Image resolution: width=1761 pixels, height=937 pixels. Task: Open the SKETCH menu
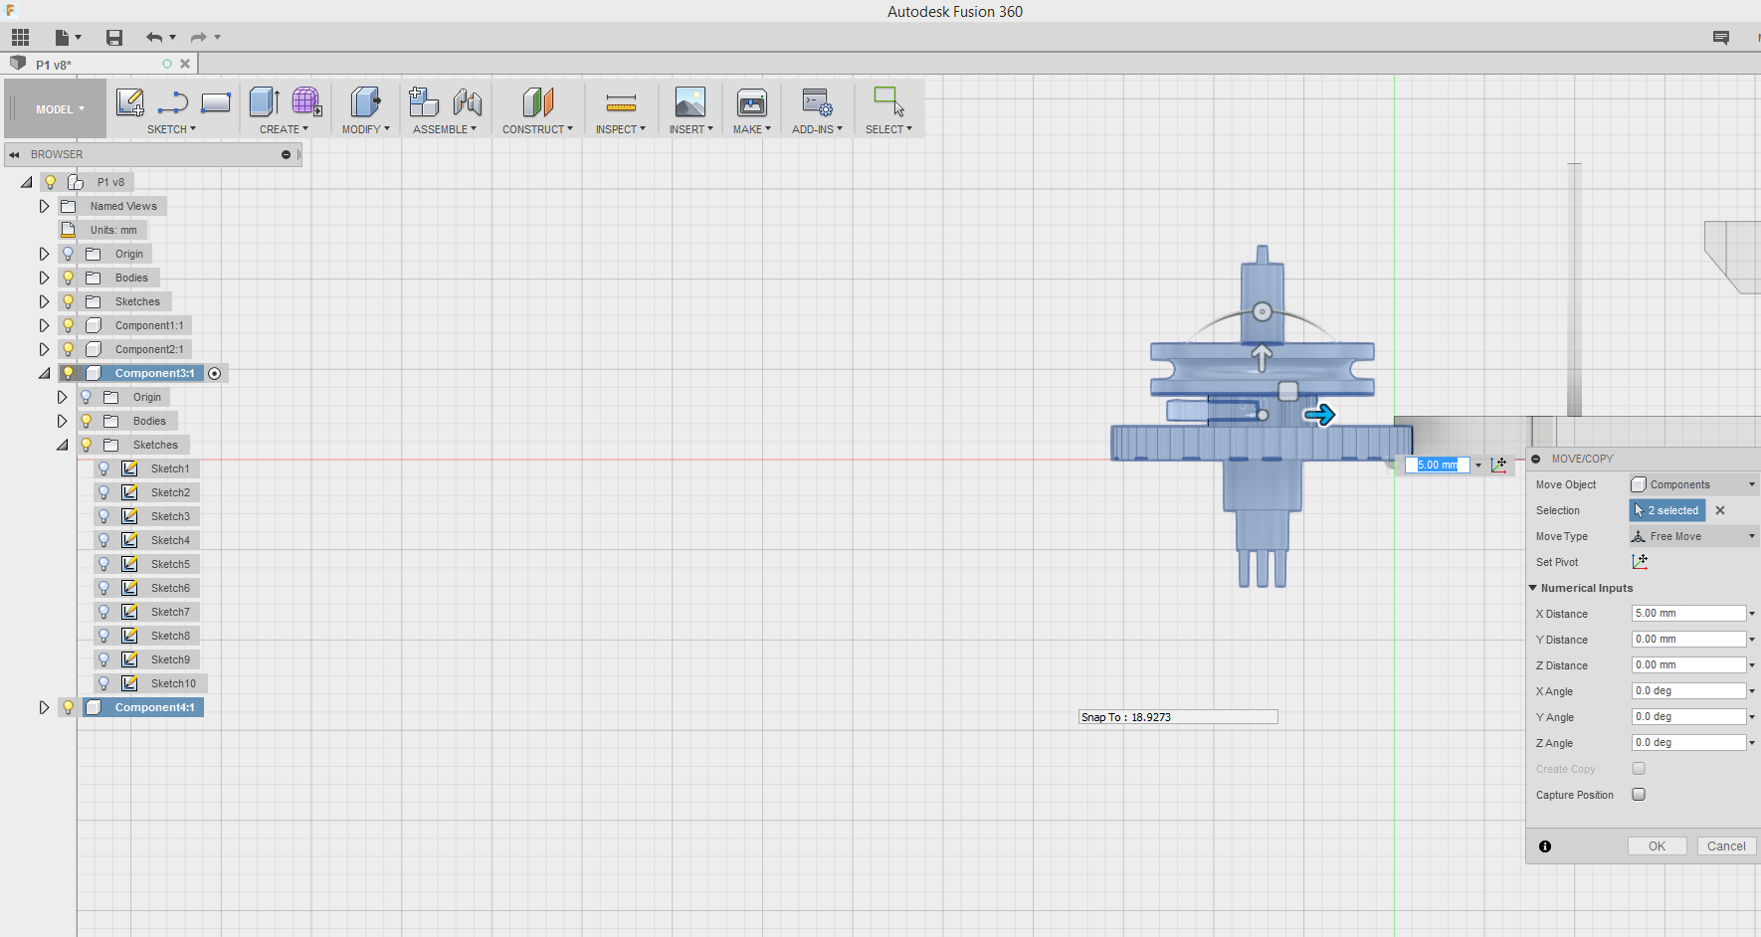(x=171, y=129)
